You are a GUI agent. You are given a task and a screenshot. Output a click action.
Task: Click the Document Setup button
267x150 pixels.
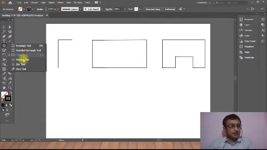pos(153,9)
